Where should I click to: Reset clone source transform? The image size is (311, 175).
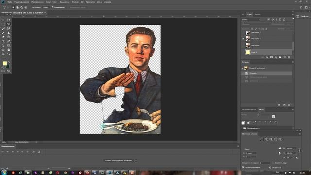point(297,157)
